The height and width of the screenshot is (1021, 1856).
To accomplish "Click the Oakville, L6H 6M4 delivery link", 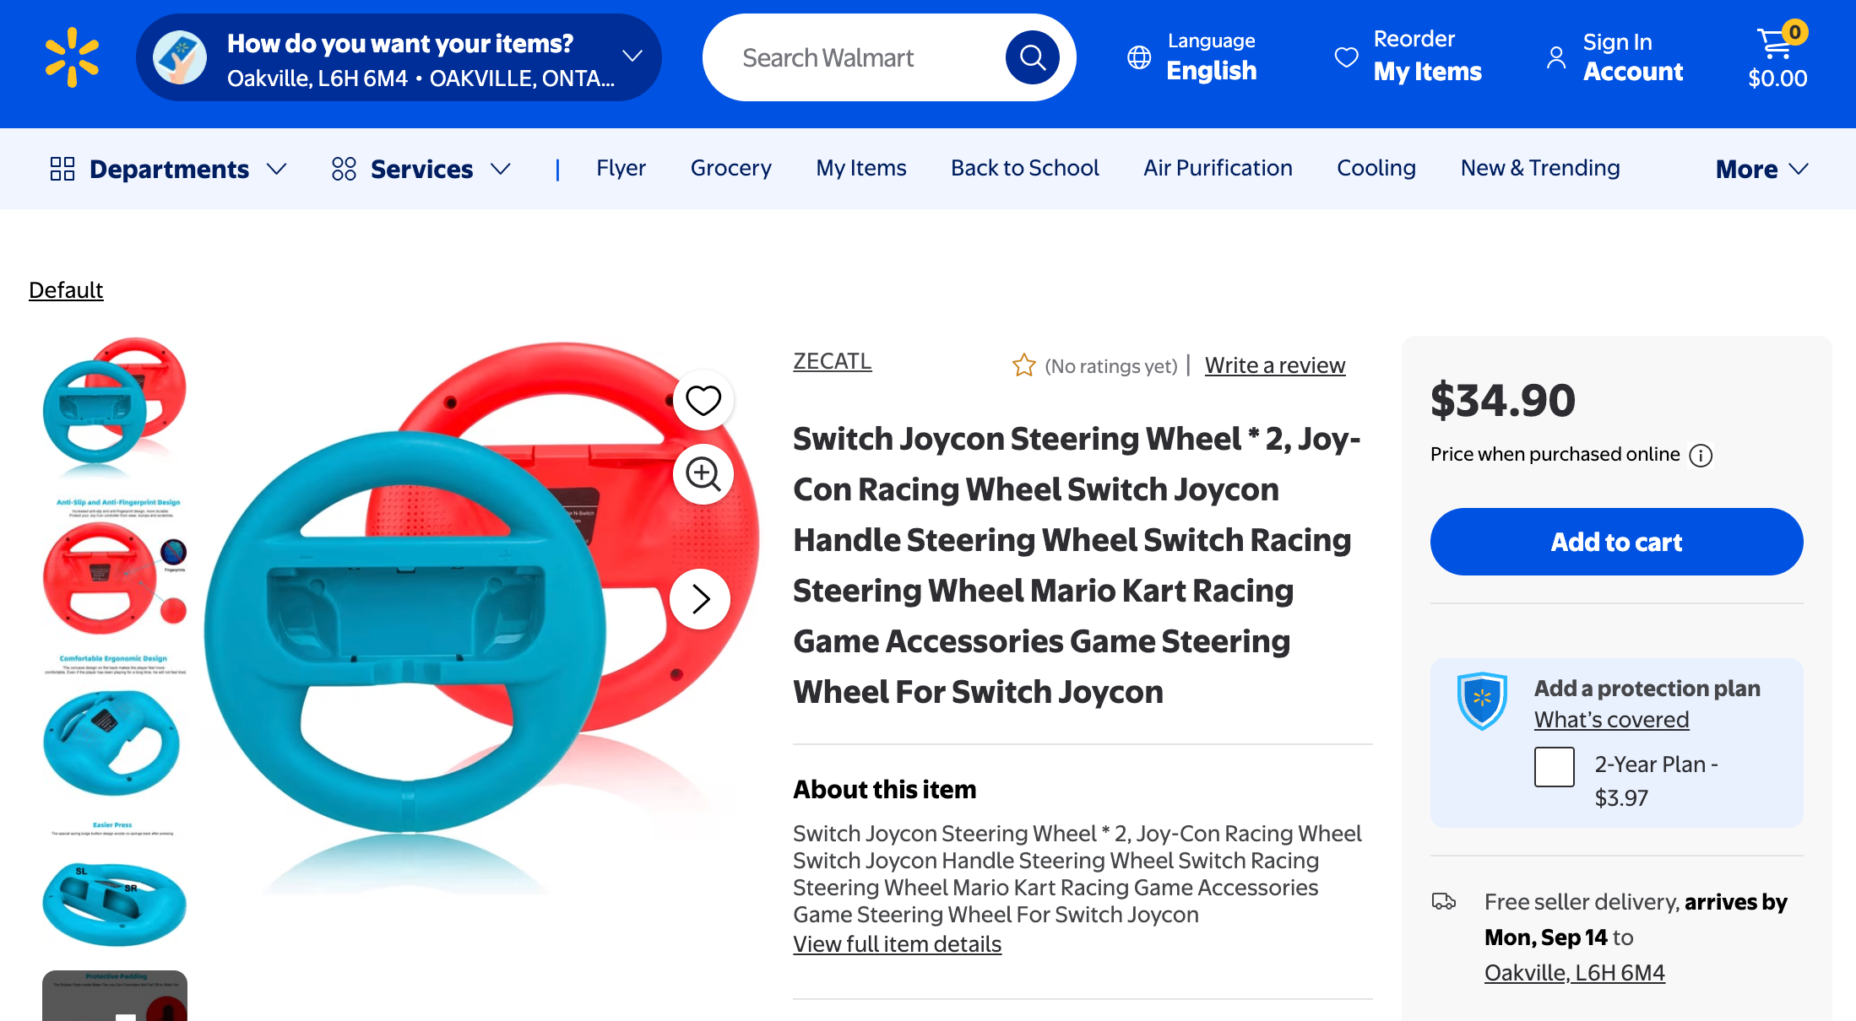I will [1574, 973].
